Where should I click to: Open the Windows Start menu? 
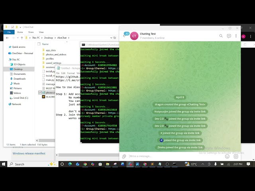[4, 164]
